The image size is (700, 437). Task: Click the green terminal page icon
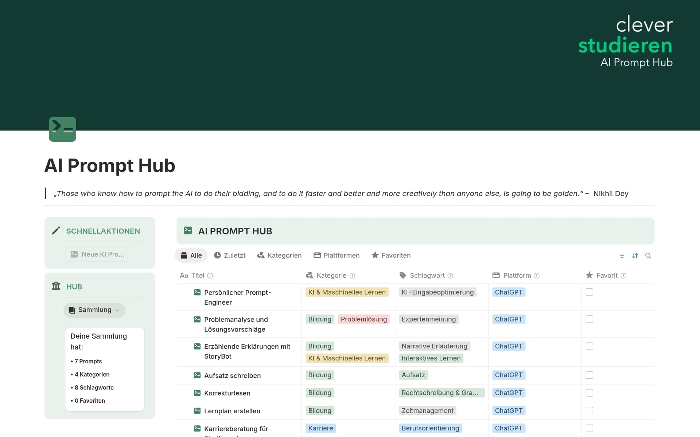62,129
